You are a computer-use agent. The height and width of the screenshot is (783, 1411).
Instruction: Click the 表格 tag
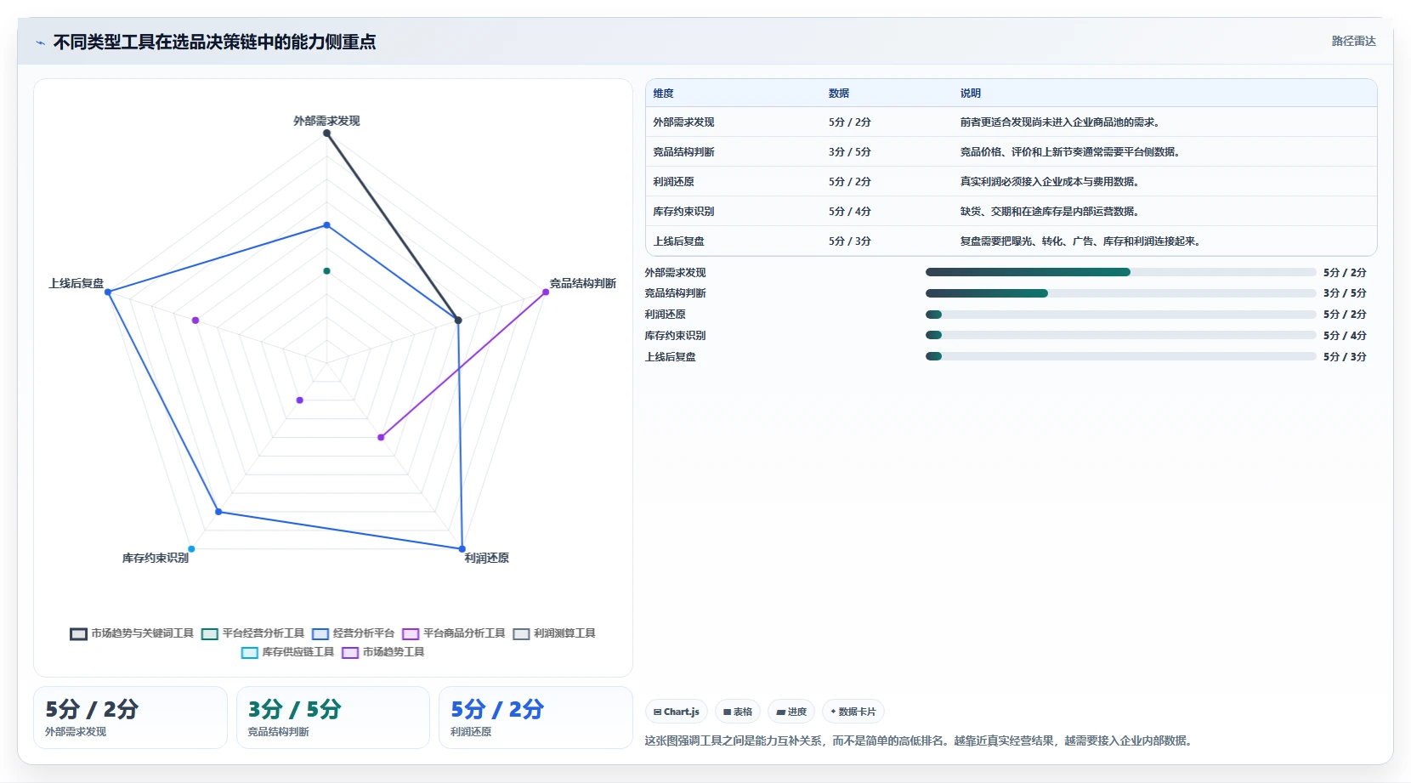pyautogui.click(x=738, y=712)
